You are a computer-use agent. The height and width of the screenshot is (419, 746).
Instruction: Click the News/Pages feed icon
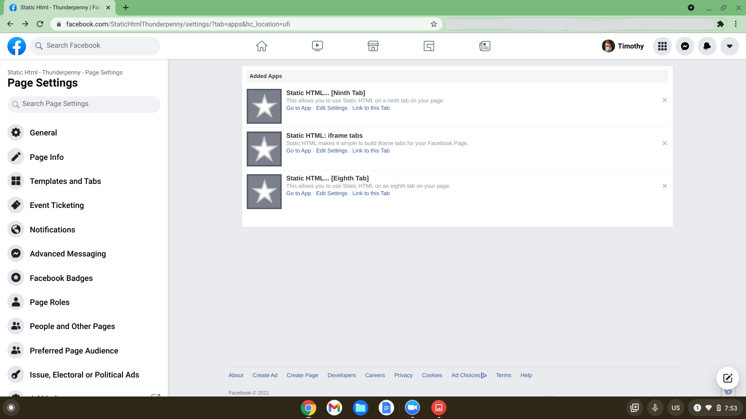(484, 45)
